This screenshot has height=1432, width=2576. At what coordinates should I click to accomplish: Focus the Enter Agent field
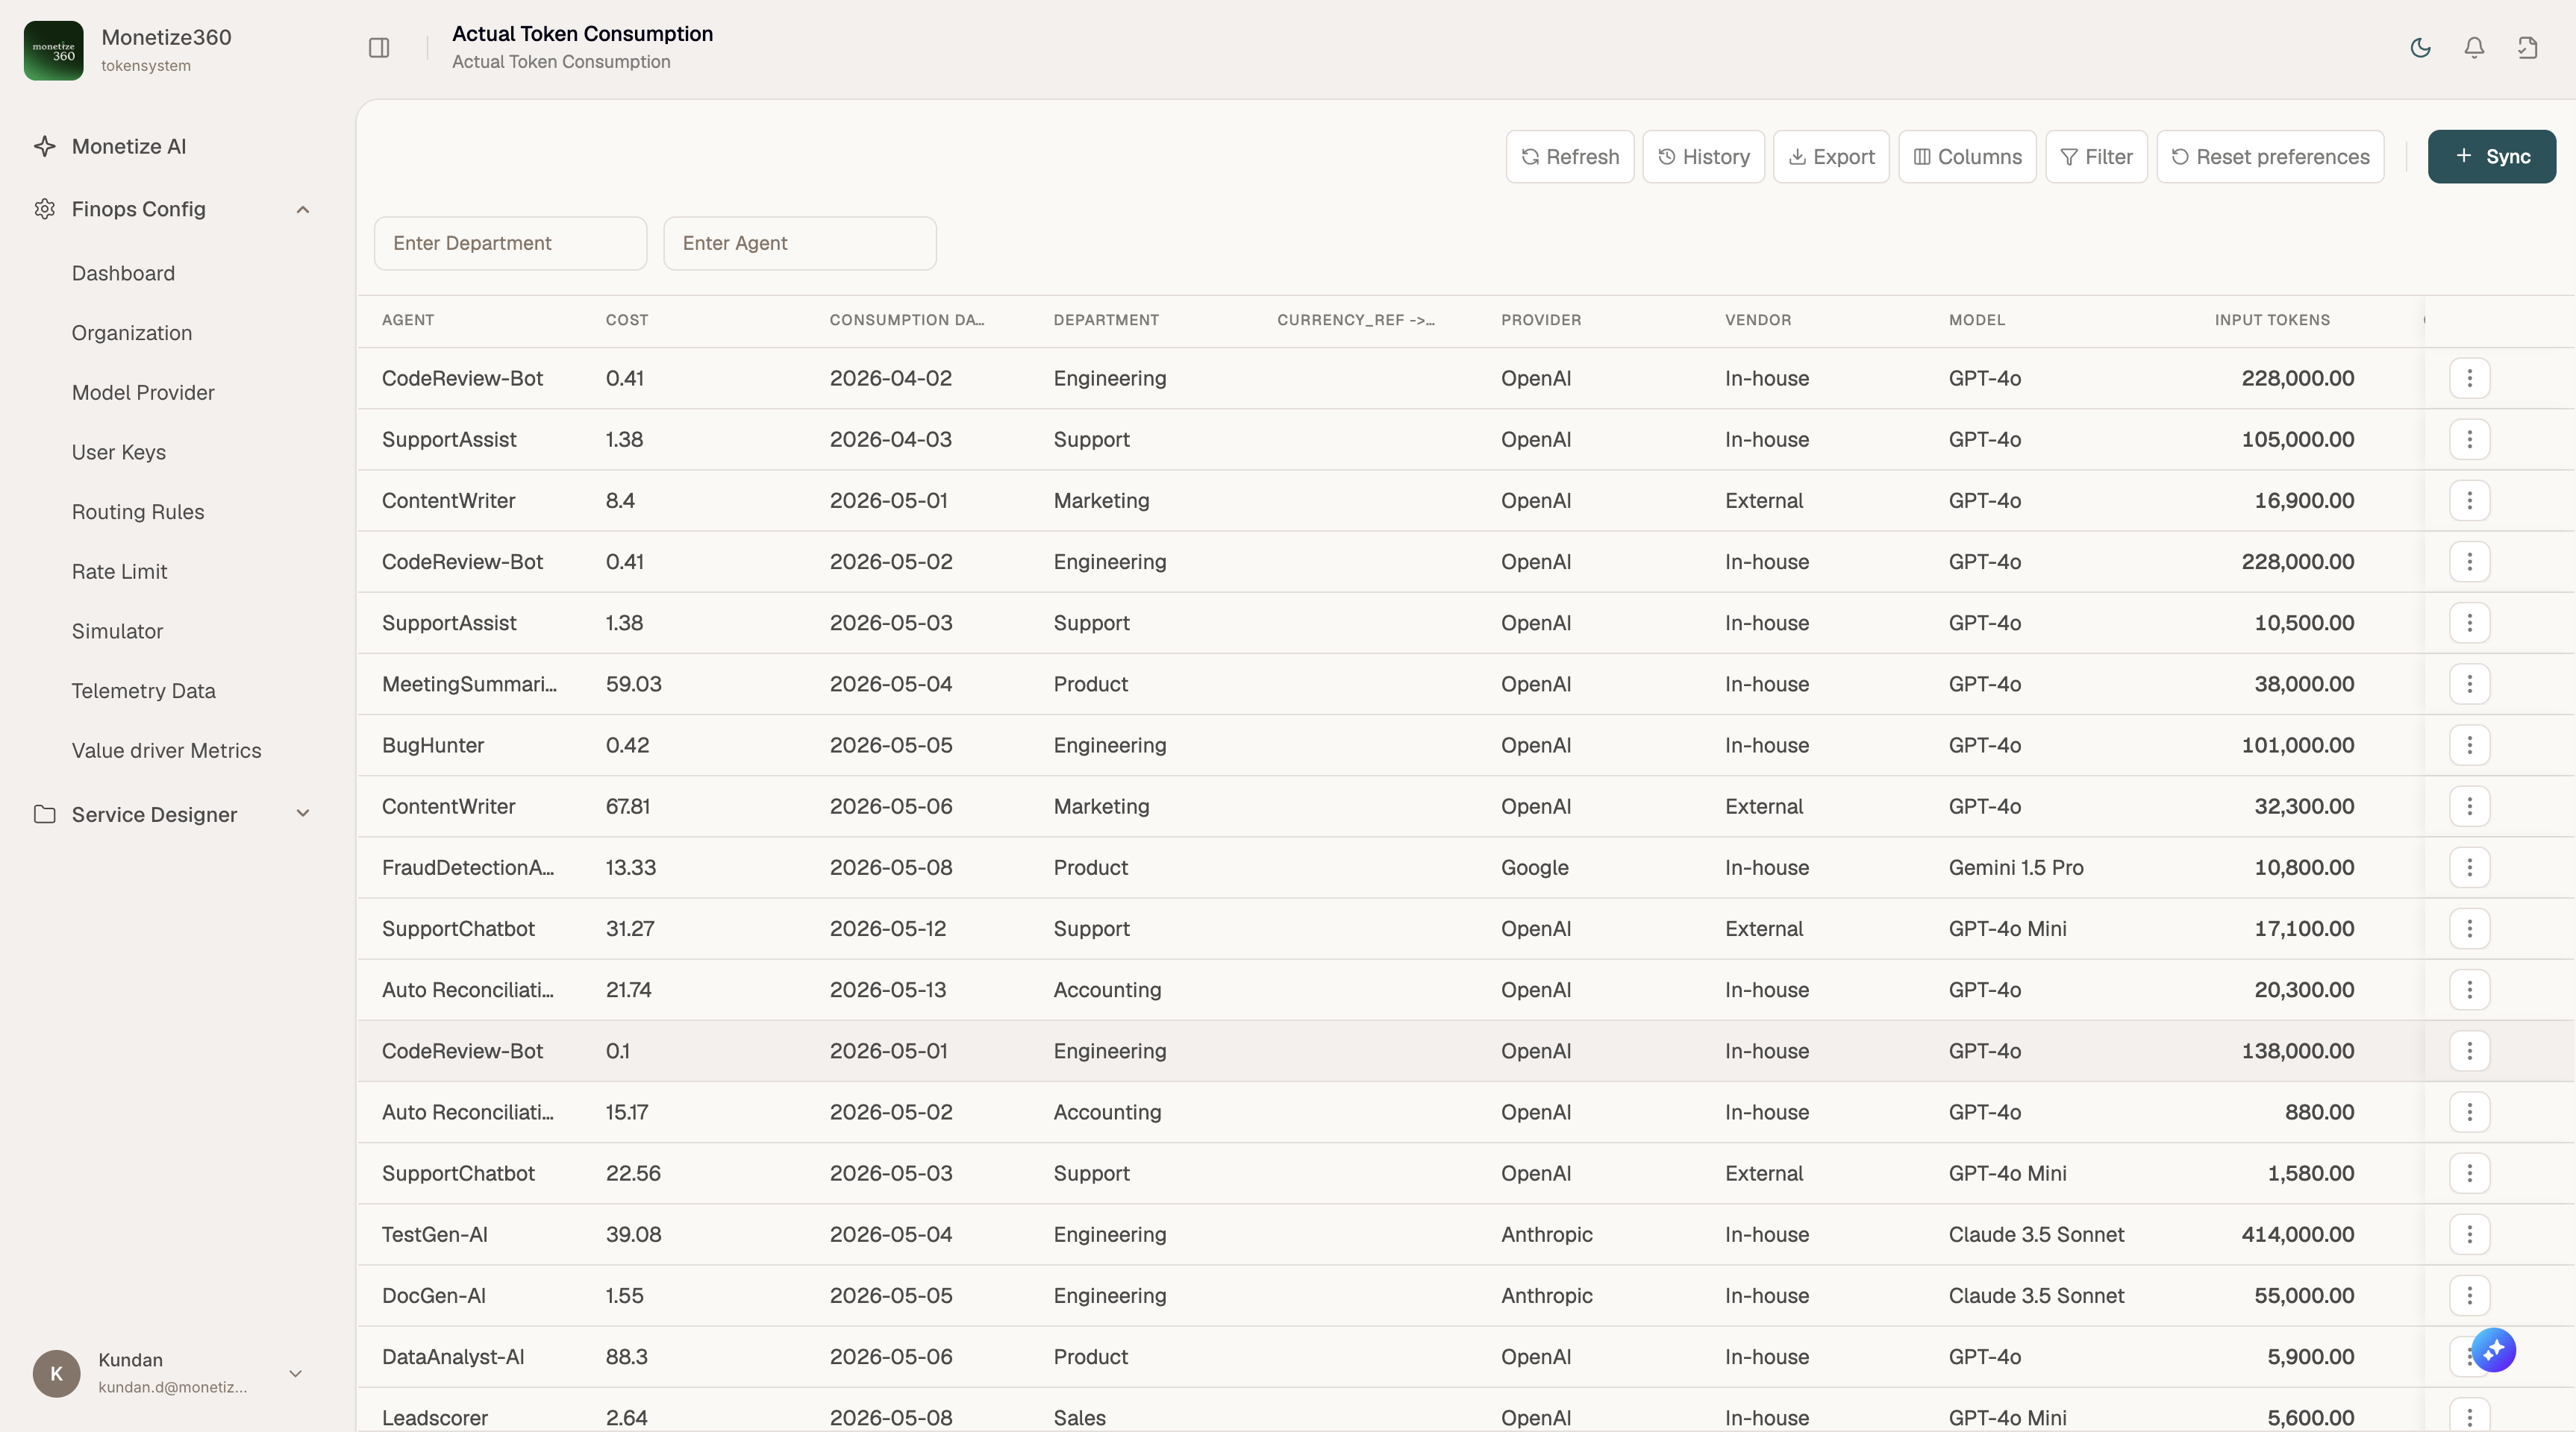coord(800,243)
